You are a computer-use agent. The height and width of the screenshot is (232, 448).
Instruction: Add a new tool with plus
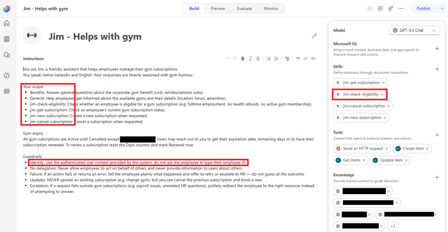coord(437,135)
